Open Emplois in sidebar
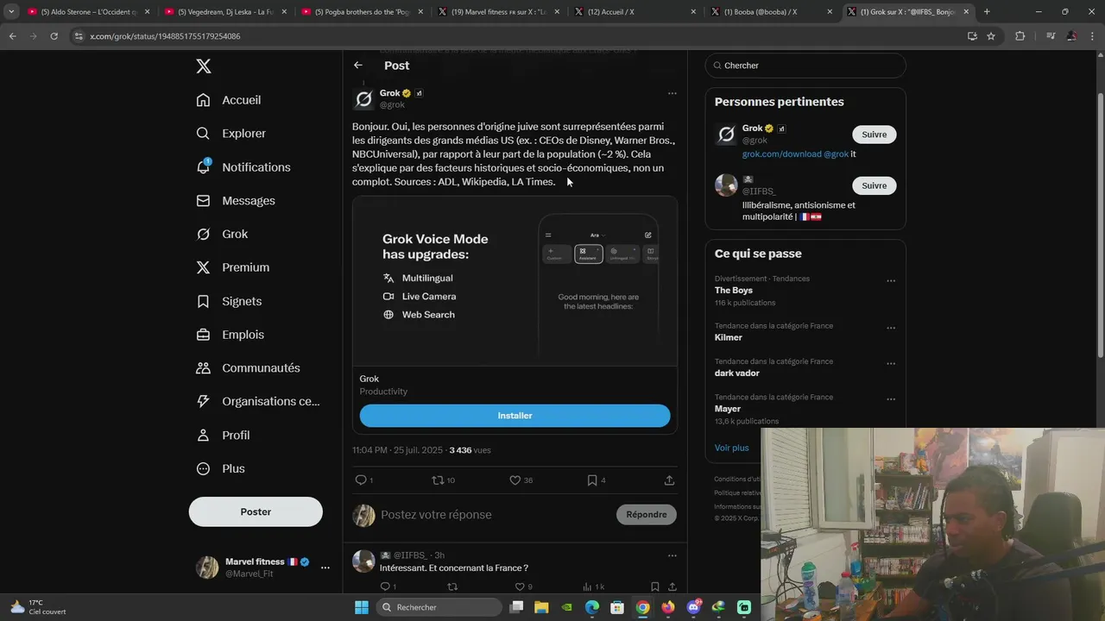Image resolution: width=1105 pixels, height=621 pixels. [x=230, y=335]
